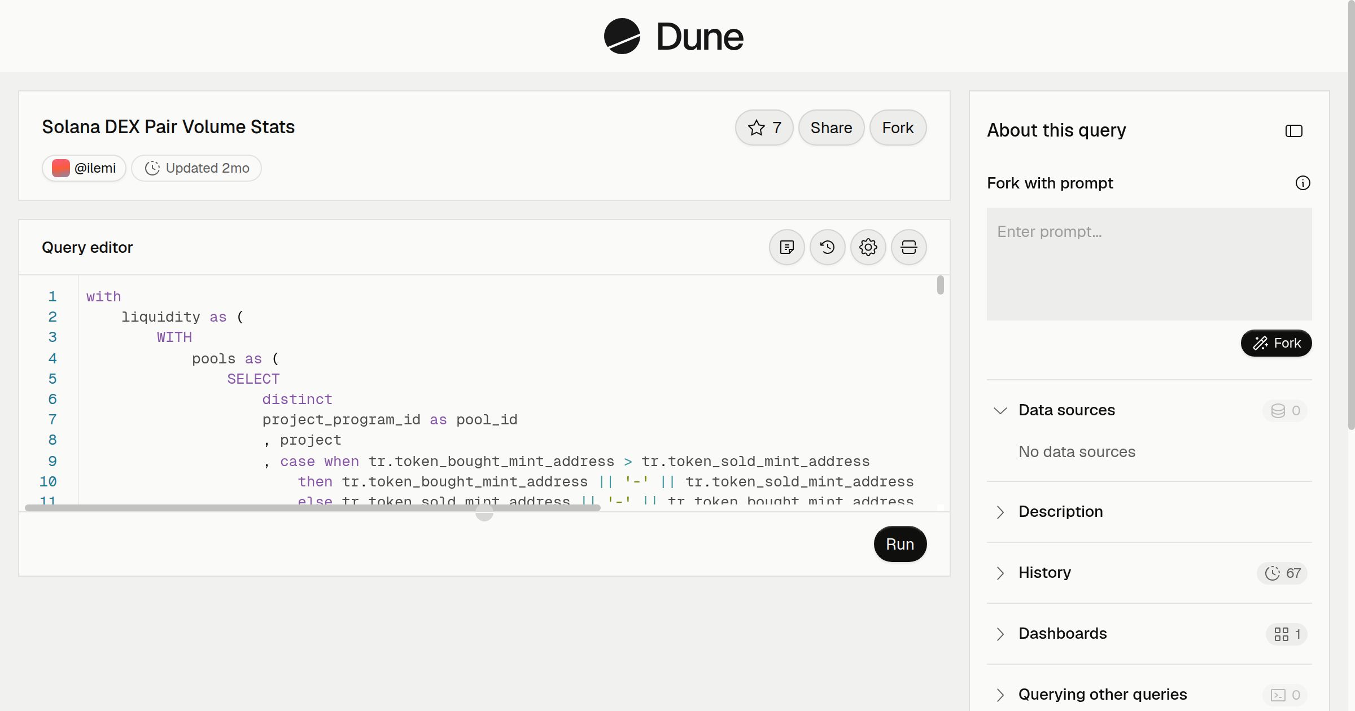
Task: Click the editor vertical scrollbar thumb
Action: [940, 285]
